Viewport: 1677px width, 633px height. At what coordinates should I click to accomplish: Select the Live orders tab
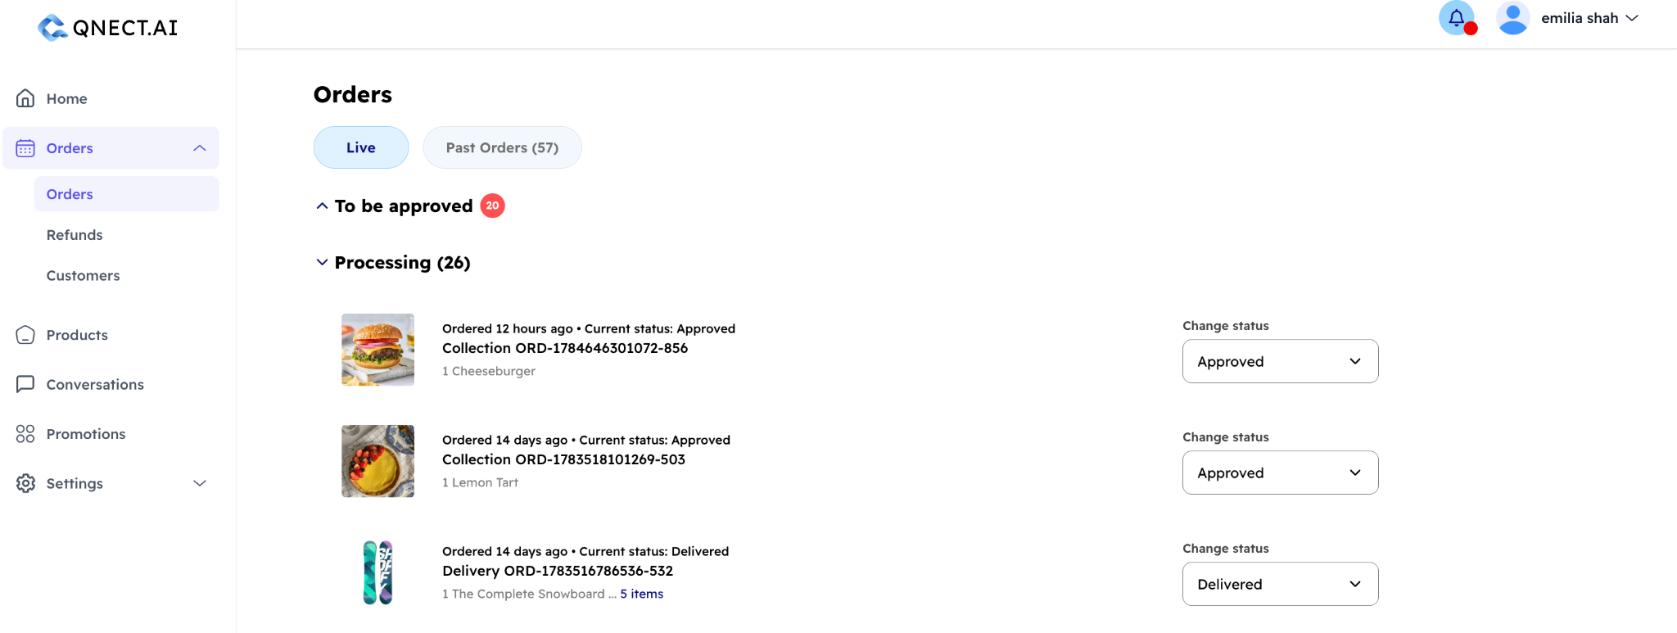[x=361, y=147]
